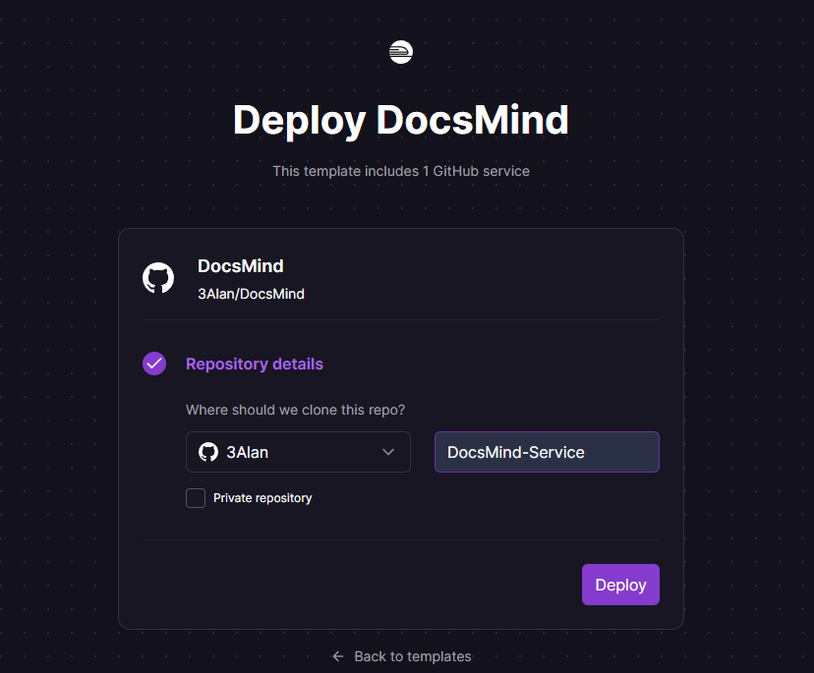
Task: Click the DocsMind-Service repo name field
Action: click(547, 452)
